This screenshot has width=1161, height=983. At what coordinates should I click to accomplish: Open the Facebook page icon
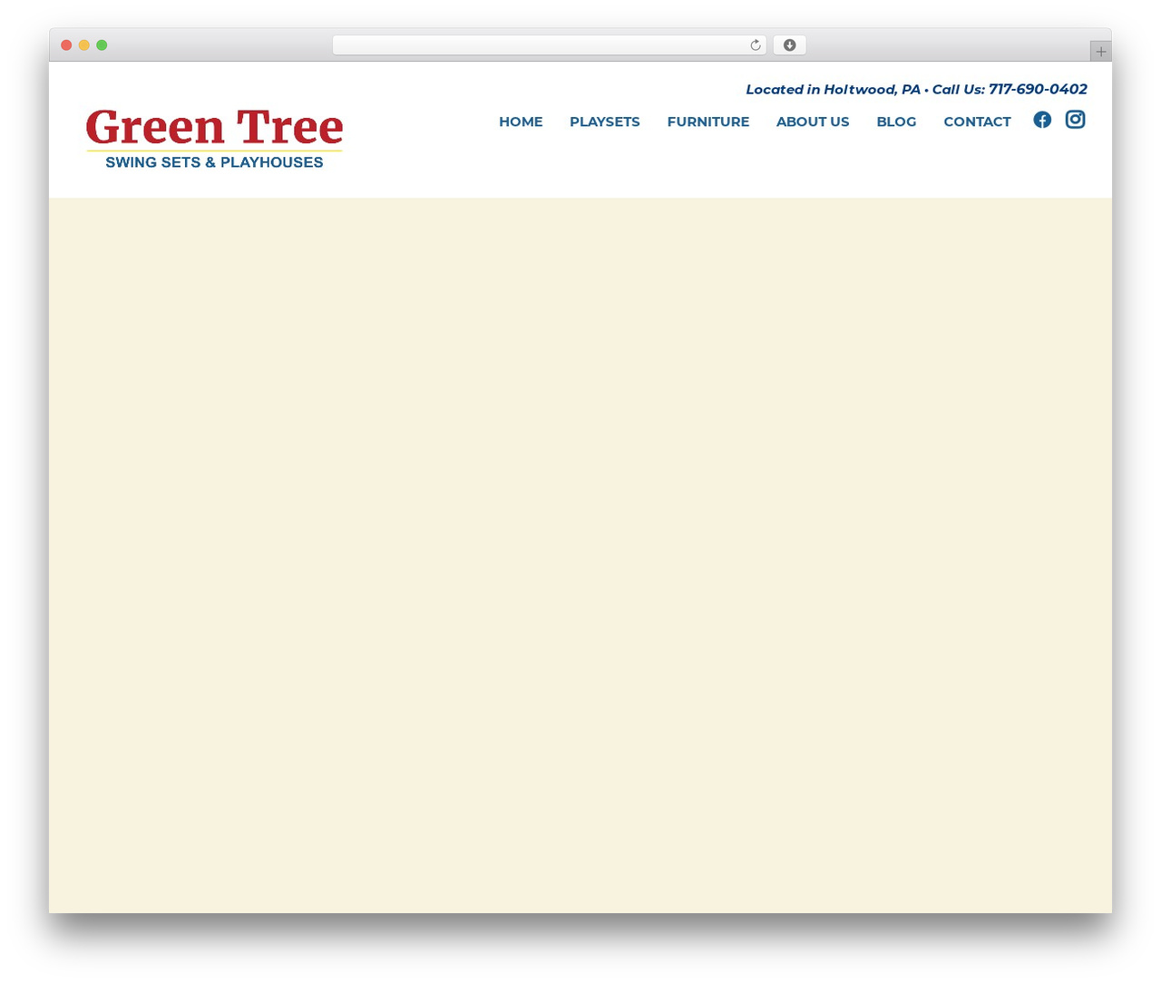click(x=1042, y=120)
